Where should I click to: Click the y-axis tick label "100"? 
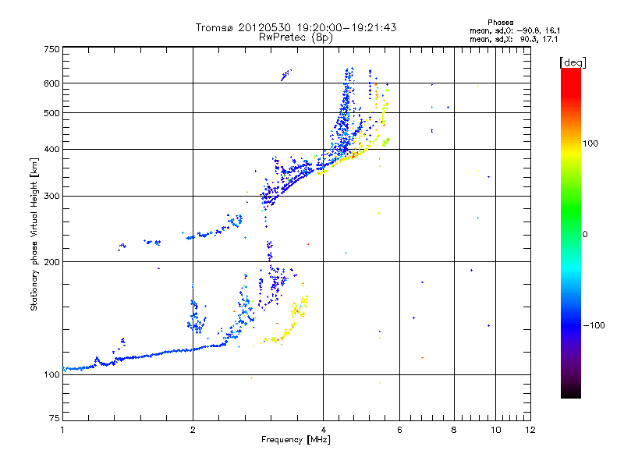coord(51,374)
